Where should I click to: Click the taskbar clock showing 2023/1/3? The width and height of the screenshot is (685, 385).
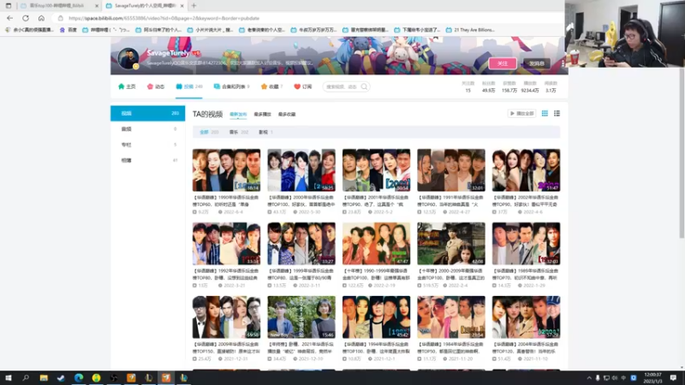(x=652, y=377)
